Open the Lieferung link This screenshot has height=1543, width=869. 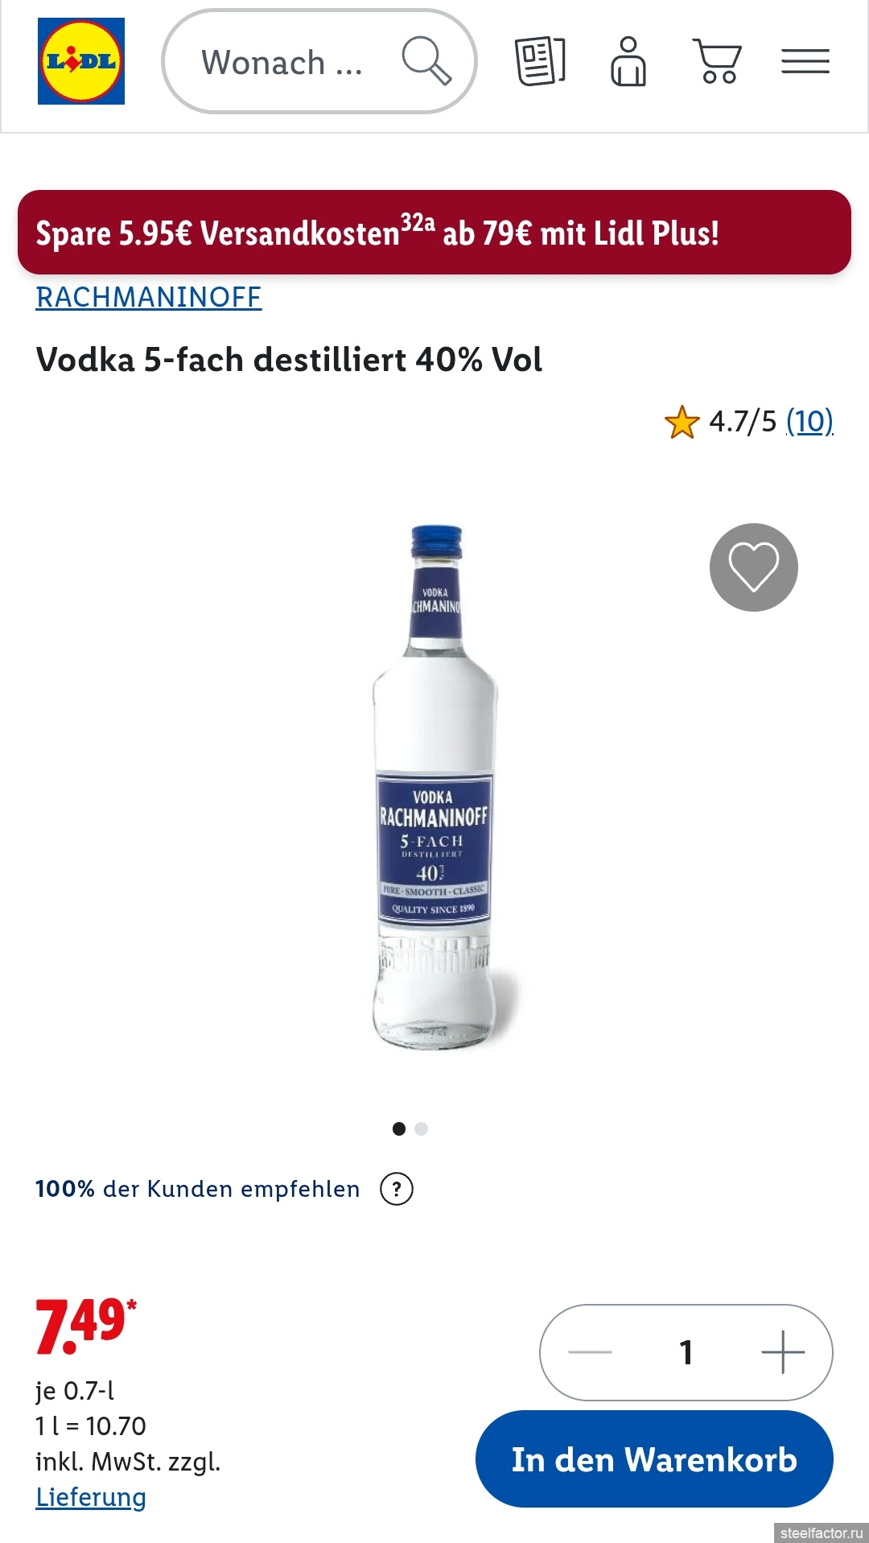91,1497
